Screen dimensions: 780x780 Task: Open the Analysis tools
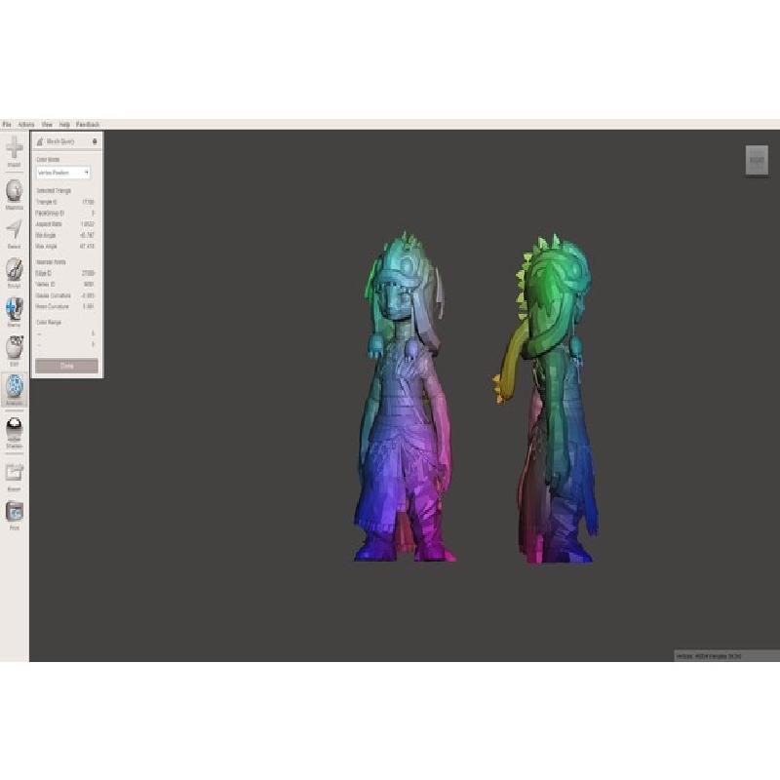pyautogui.click(x=15, y=389)
